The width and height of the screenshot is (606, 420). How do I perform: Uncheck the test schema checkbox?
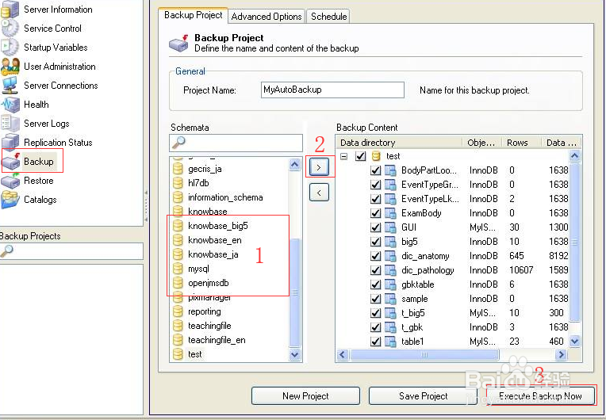coord(361,156)
